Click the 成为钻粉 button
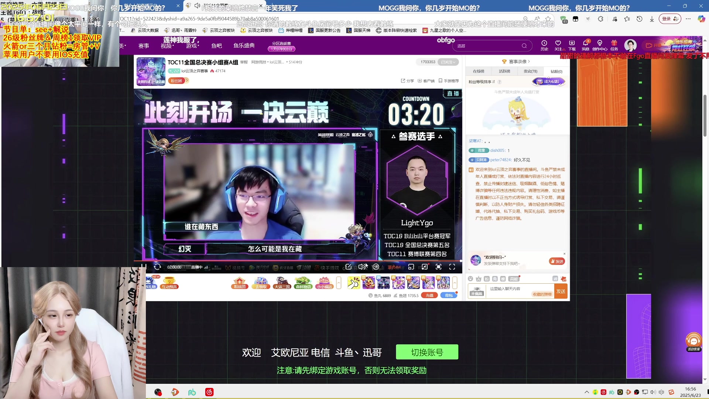The image size is (709, 399). tap(548, 82)
